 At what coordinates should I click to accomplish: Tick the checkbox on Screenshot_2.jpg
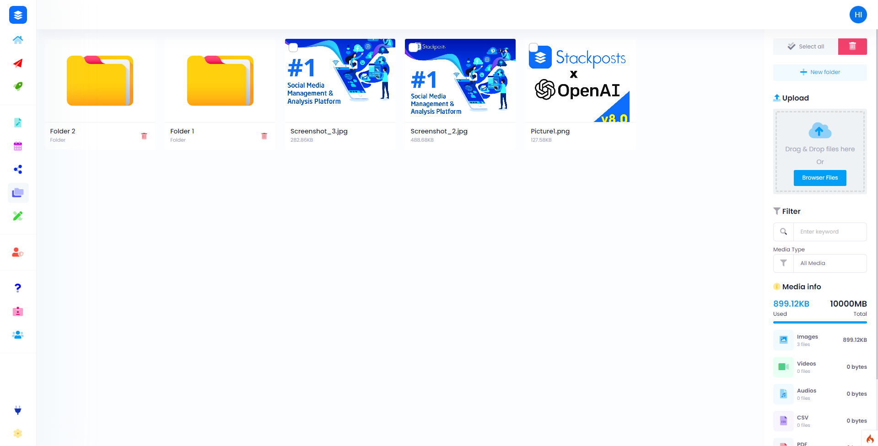[413, 47]
